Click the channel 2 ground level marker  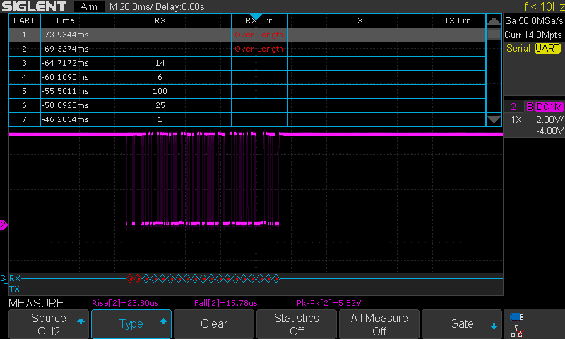point(4,225)
